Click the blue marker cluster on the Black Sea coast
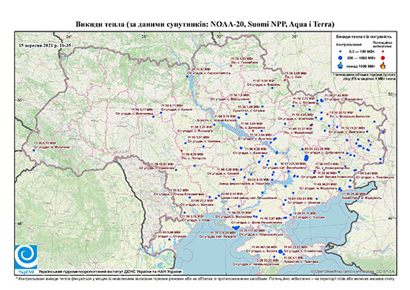Screen dimensions: 410x290 coord(236,228)
